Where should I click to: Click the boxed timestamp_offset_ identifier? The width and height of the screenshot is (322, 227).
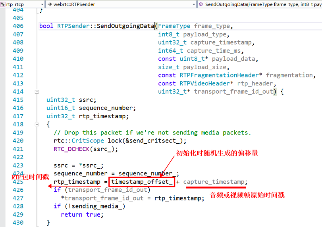[x=142, y=182]
